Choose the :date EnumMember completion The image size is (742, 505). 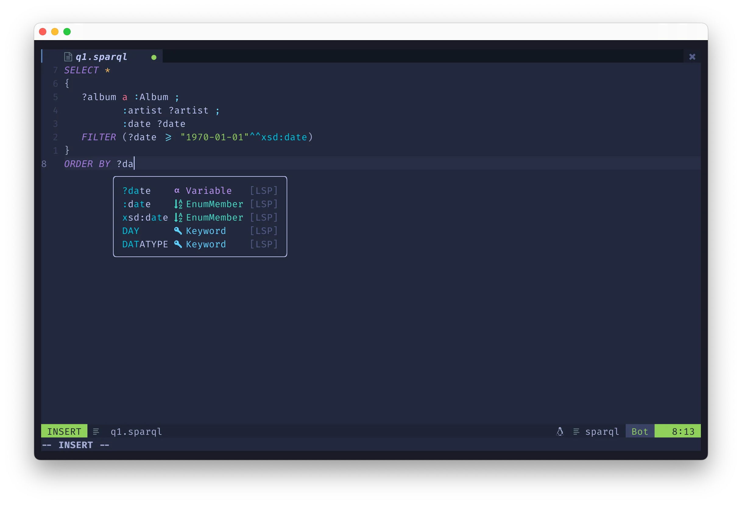click(x=200, y=204)
